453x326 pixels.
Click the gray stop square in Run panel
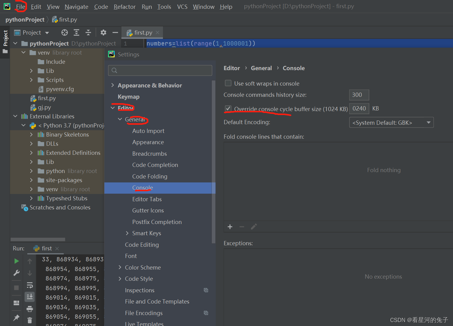pos(16,287)
